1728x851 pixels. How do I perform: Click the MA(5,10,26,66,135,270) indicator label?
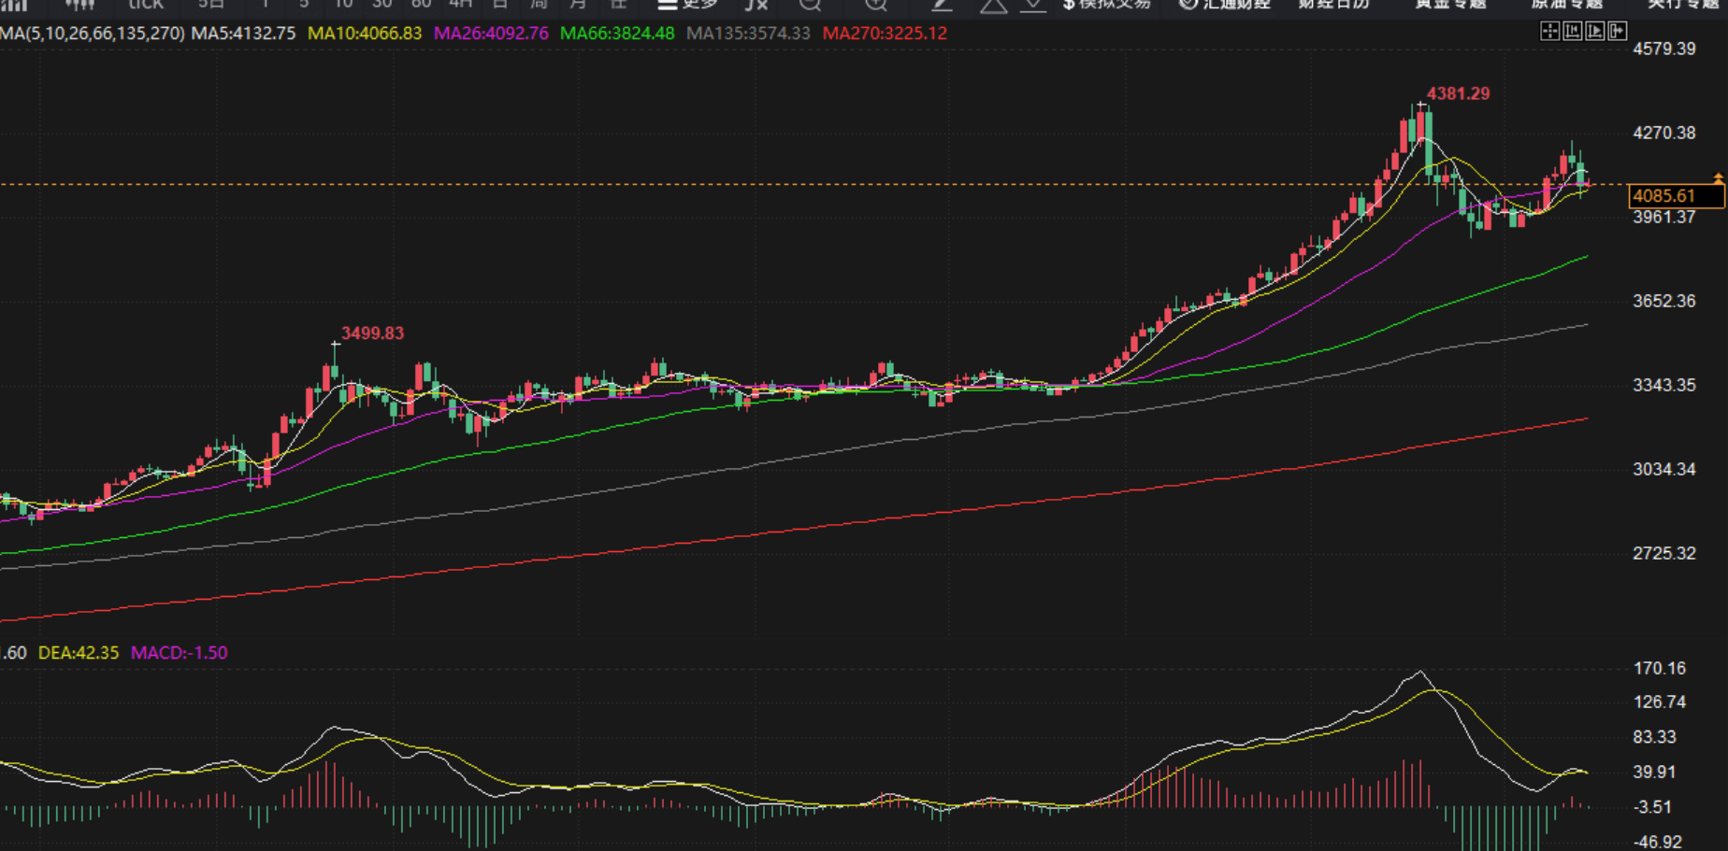[x=93, y=34]
